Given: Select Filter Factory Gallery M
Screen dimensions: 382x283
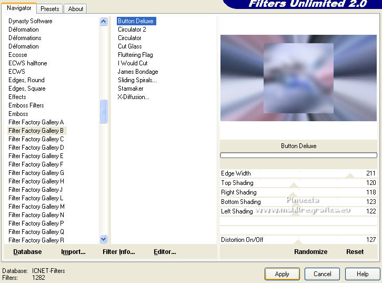Looking at the screenshot, I should pos(36,207).
